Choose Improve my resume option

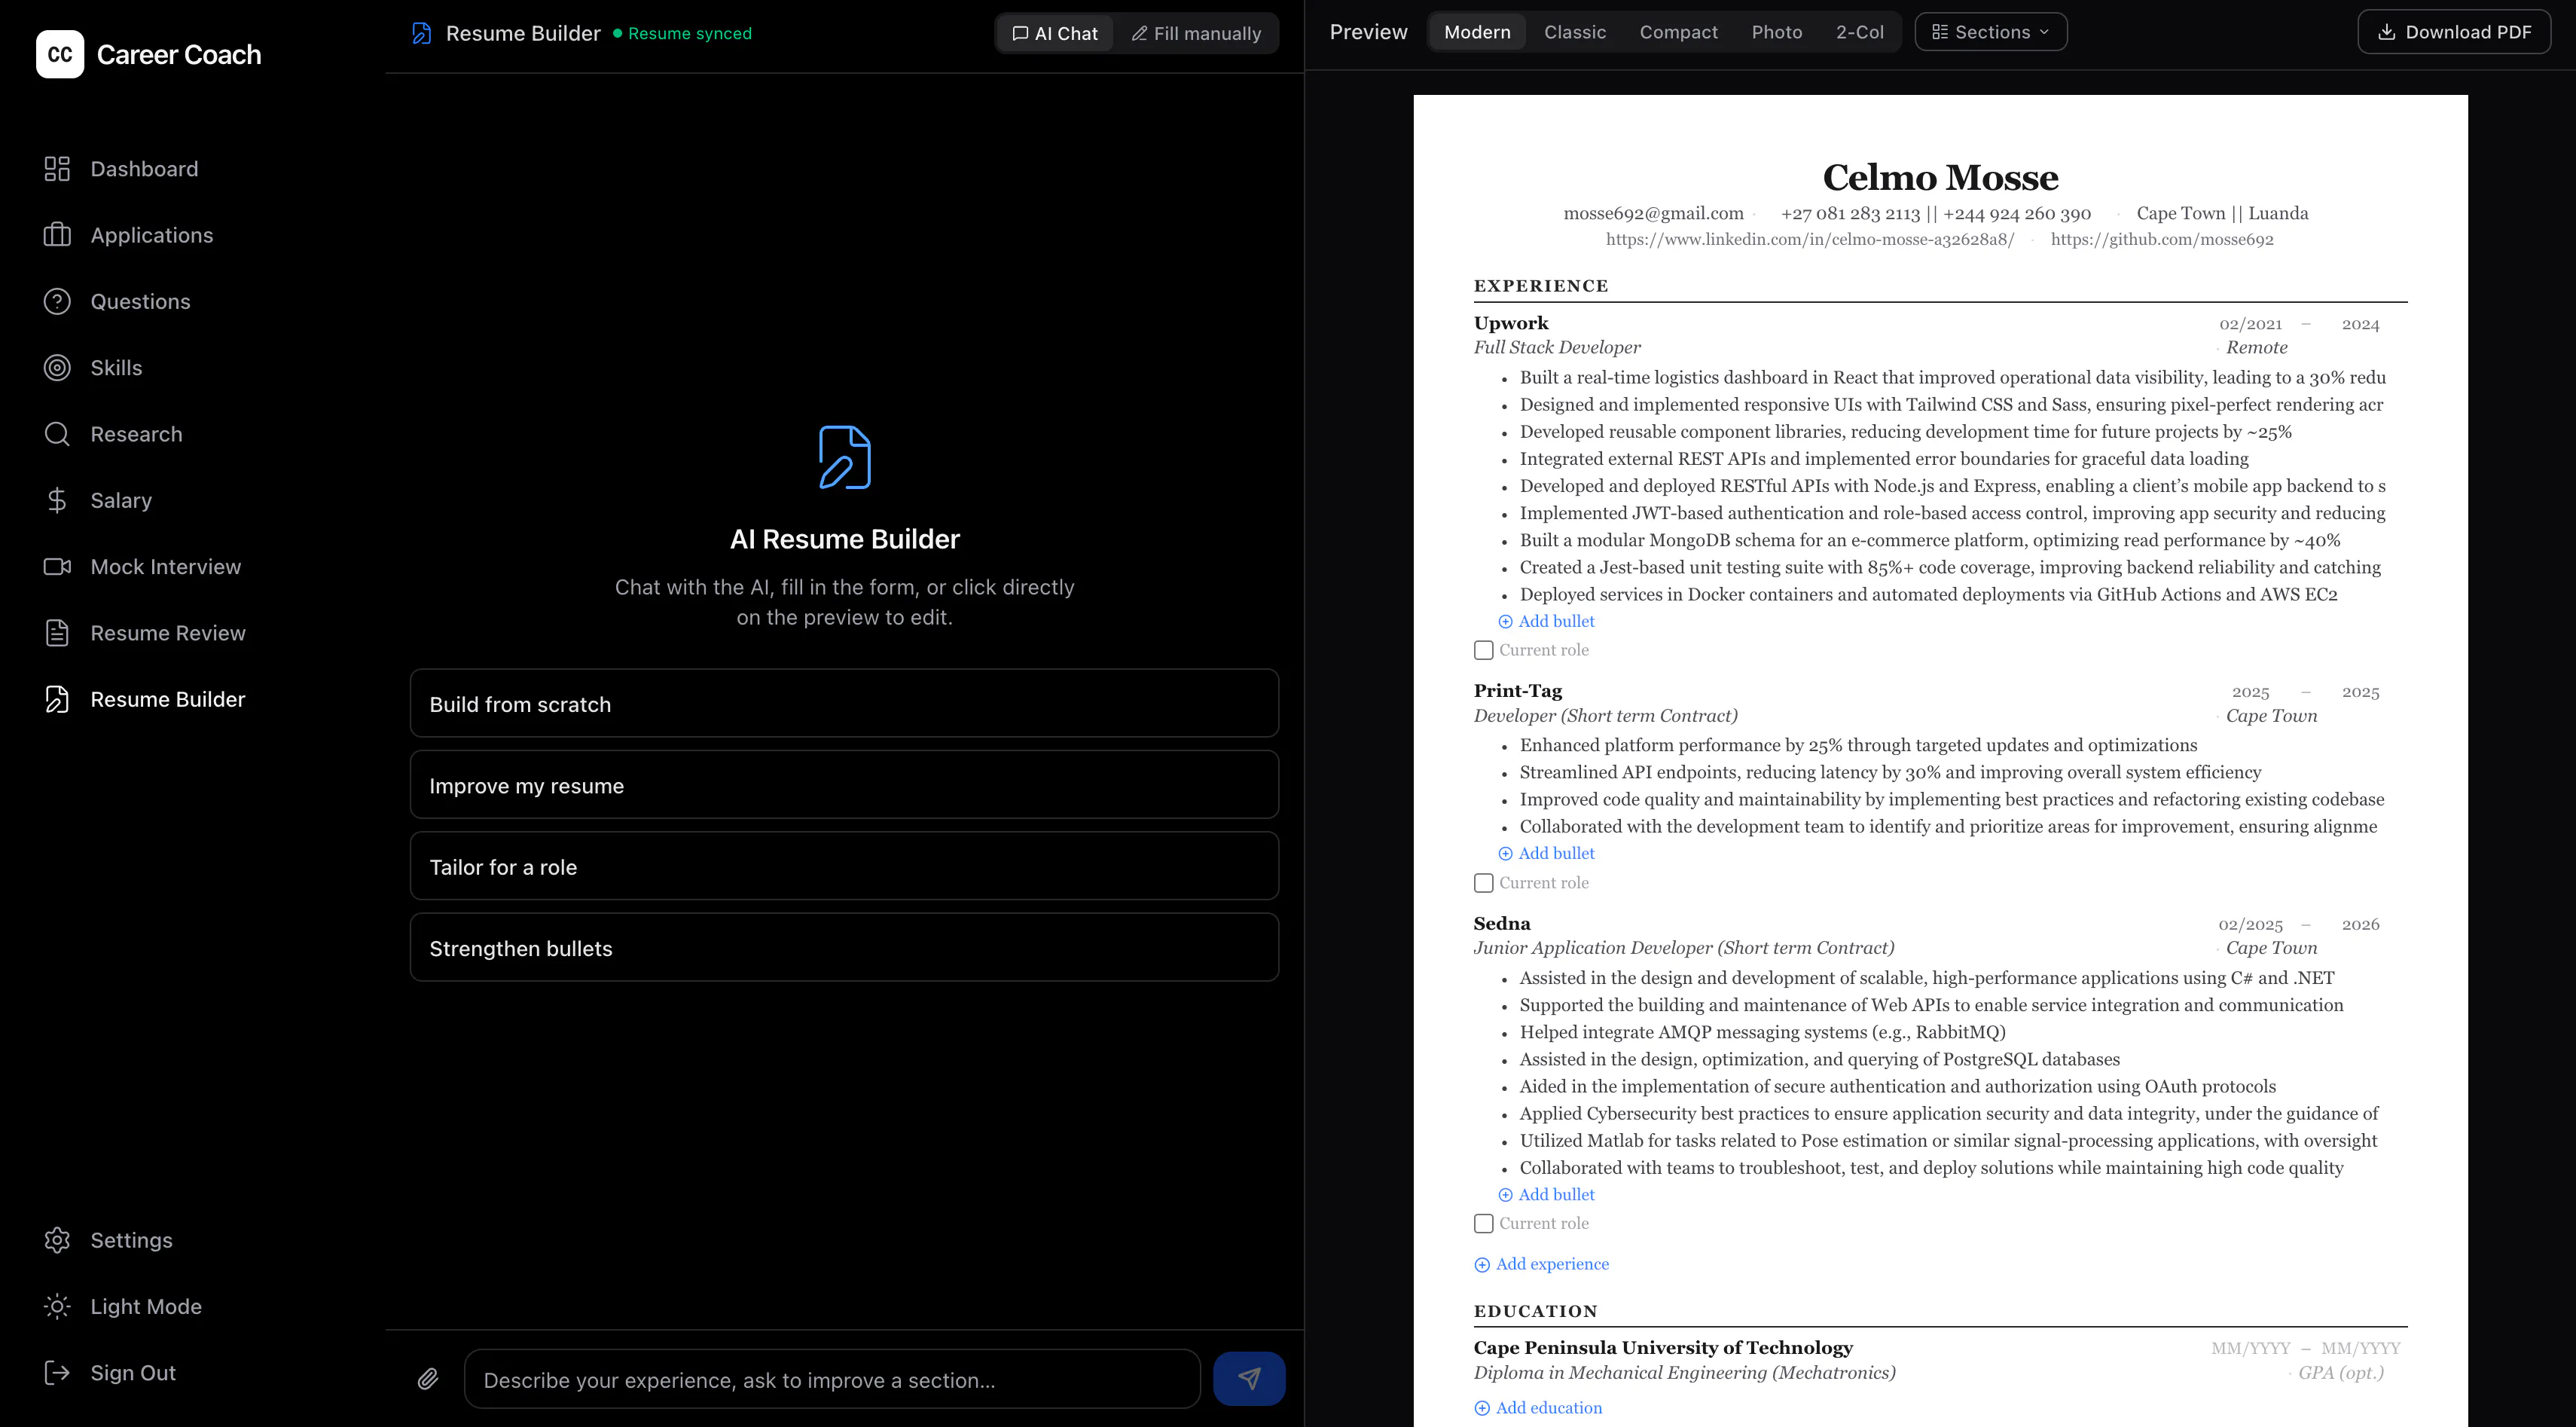844,785
